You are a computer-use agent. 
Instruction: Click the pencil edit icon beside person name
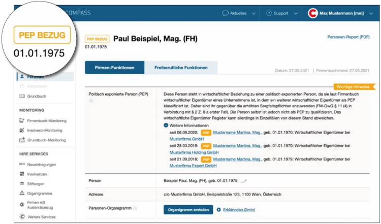click(x=244, y=180)
